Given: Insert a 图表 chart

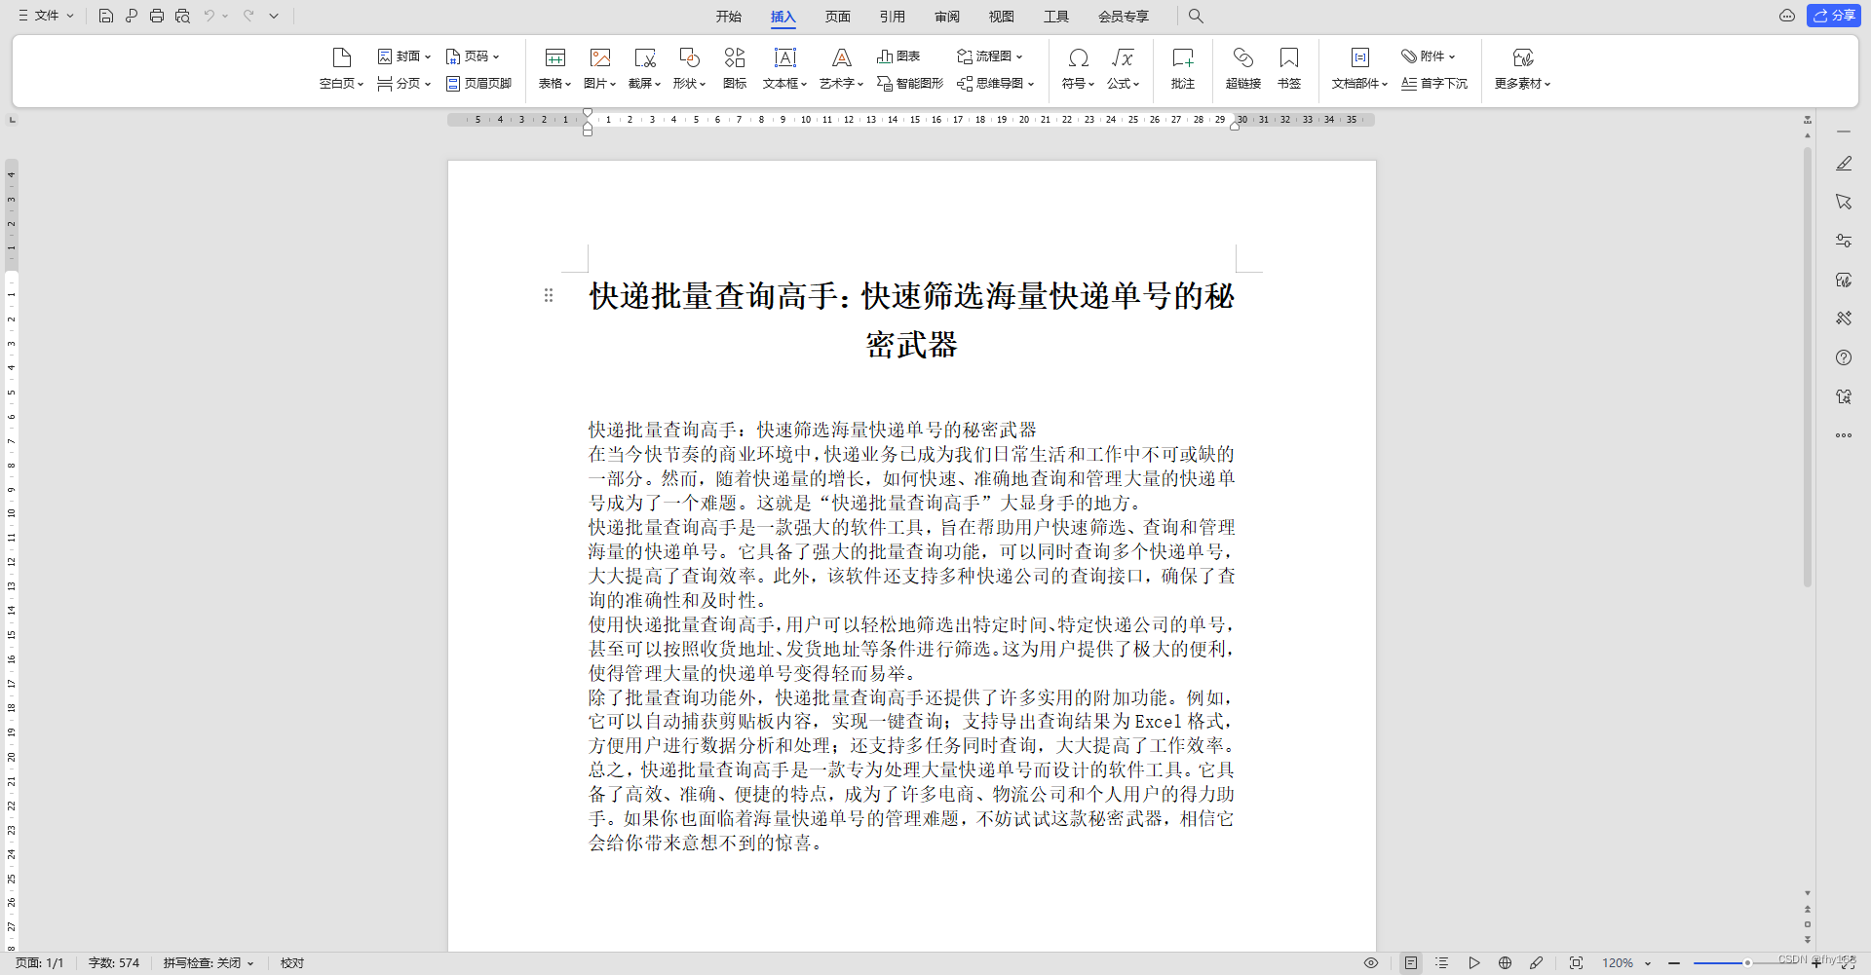Looking at the screenshot, I should click(x=898, y=56).
